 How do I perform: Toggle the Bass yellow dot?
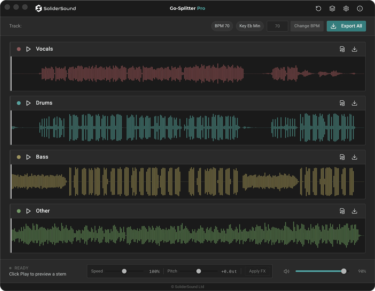19,157
